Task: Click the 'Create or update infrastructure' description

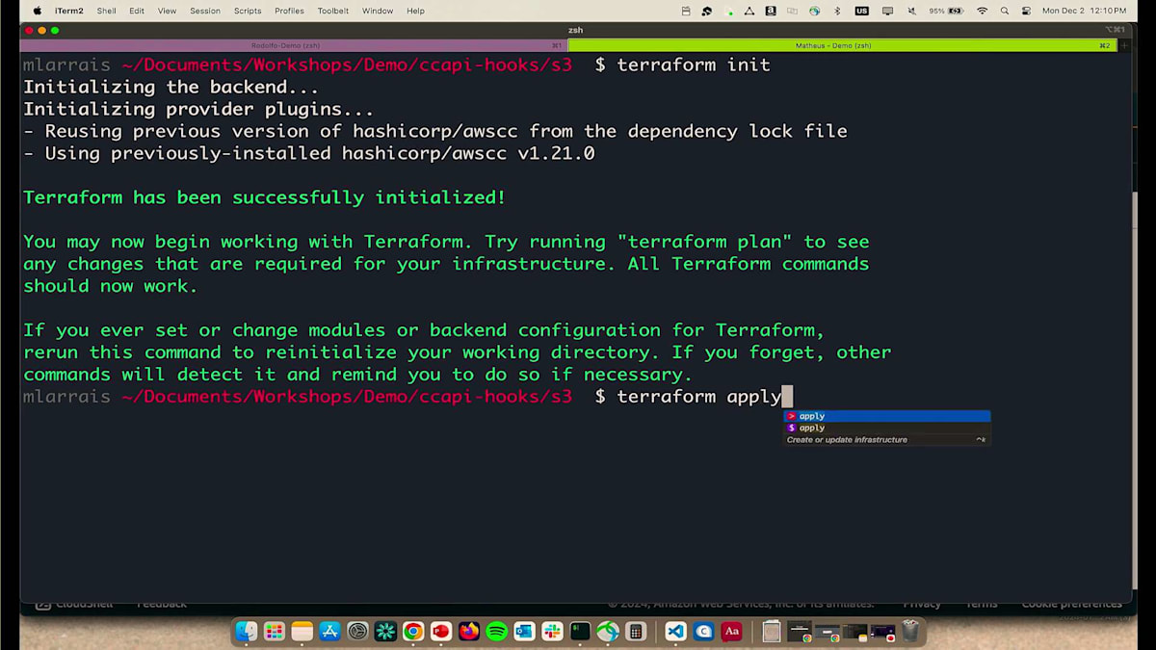Action: 847,440
